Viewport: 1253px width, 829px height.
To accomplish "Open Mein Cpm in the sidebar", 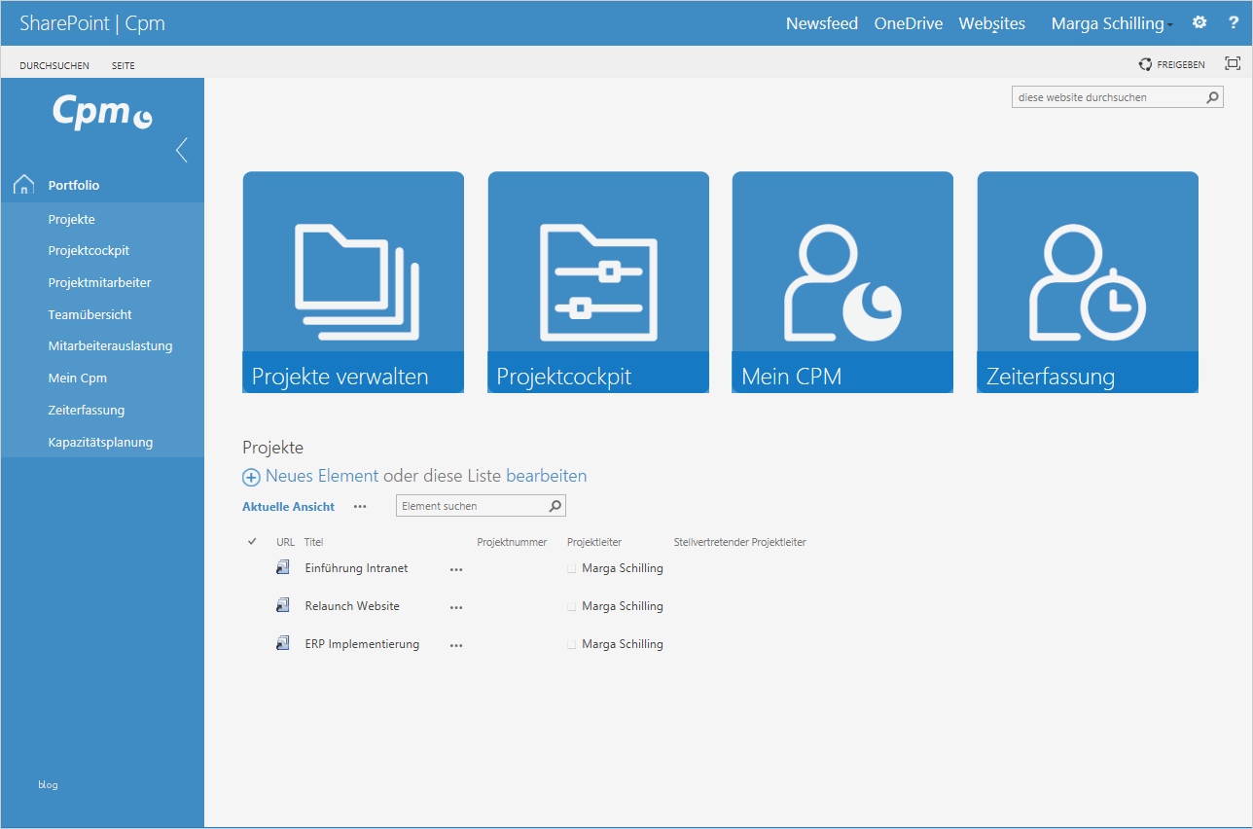I will pos(78,378).
